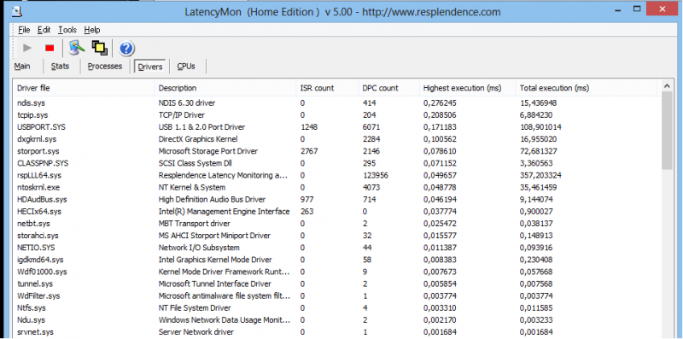Click the High Definition Audio Bus Driver text
The width and height of the screenshot is (683, 339).
(212, 200)
